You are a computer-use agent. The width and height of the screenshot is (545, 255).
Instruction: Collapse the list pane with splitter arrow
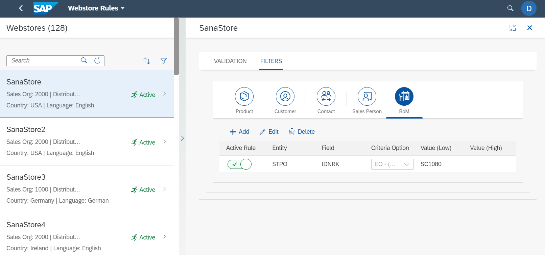tap(182, 138)
